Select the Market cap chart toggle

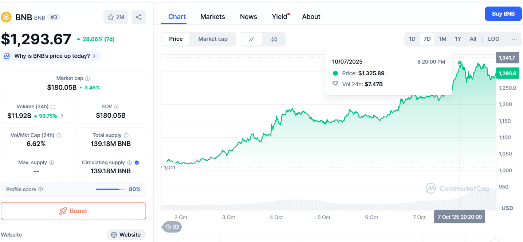213,39
